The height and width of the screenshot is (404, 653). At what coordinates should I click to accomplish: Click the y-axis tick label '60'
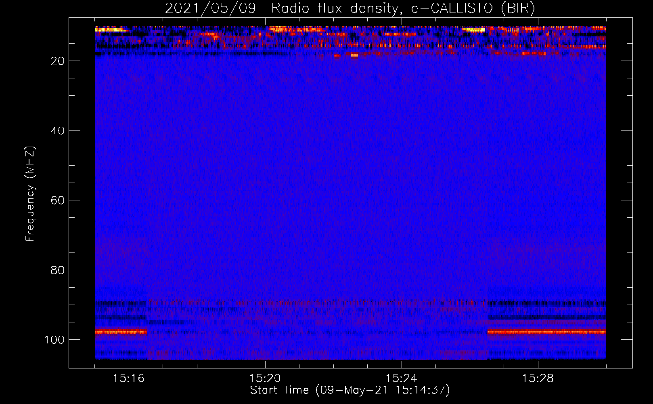pos(58,200)
